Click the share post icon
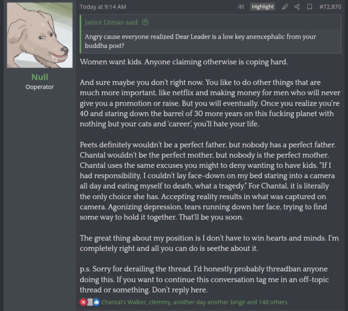 pyautogui.click(x=297, y=7)
